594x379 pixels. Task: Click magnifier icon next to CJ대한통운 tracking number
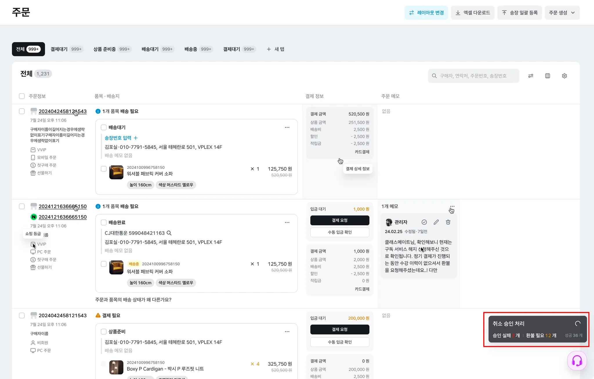click(x=169, y=233)
